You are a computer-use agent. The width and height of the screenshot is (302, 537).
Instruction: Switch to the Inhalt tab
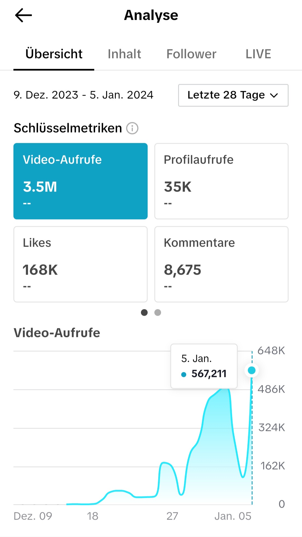click(124, 54)
